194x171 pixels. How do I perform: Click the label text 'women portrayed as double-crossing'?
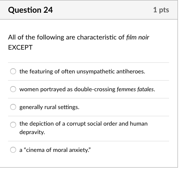point(67,90)
